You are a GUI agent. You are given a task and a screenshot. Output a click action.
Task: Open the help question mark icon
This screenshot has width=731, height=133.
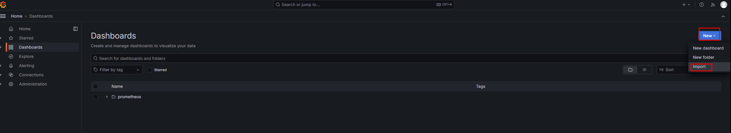coord(702,5)
